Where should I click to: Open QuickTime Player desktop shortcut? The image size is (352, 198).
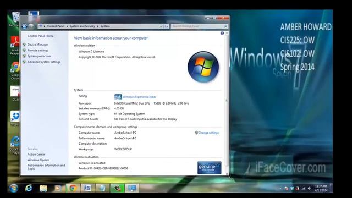[x=15, y=145]
